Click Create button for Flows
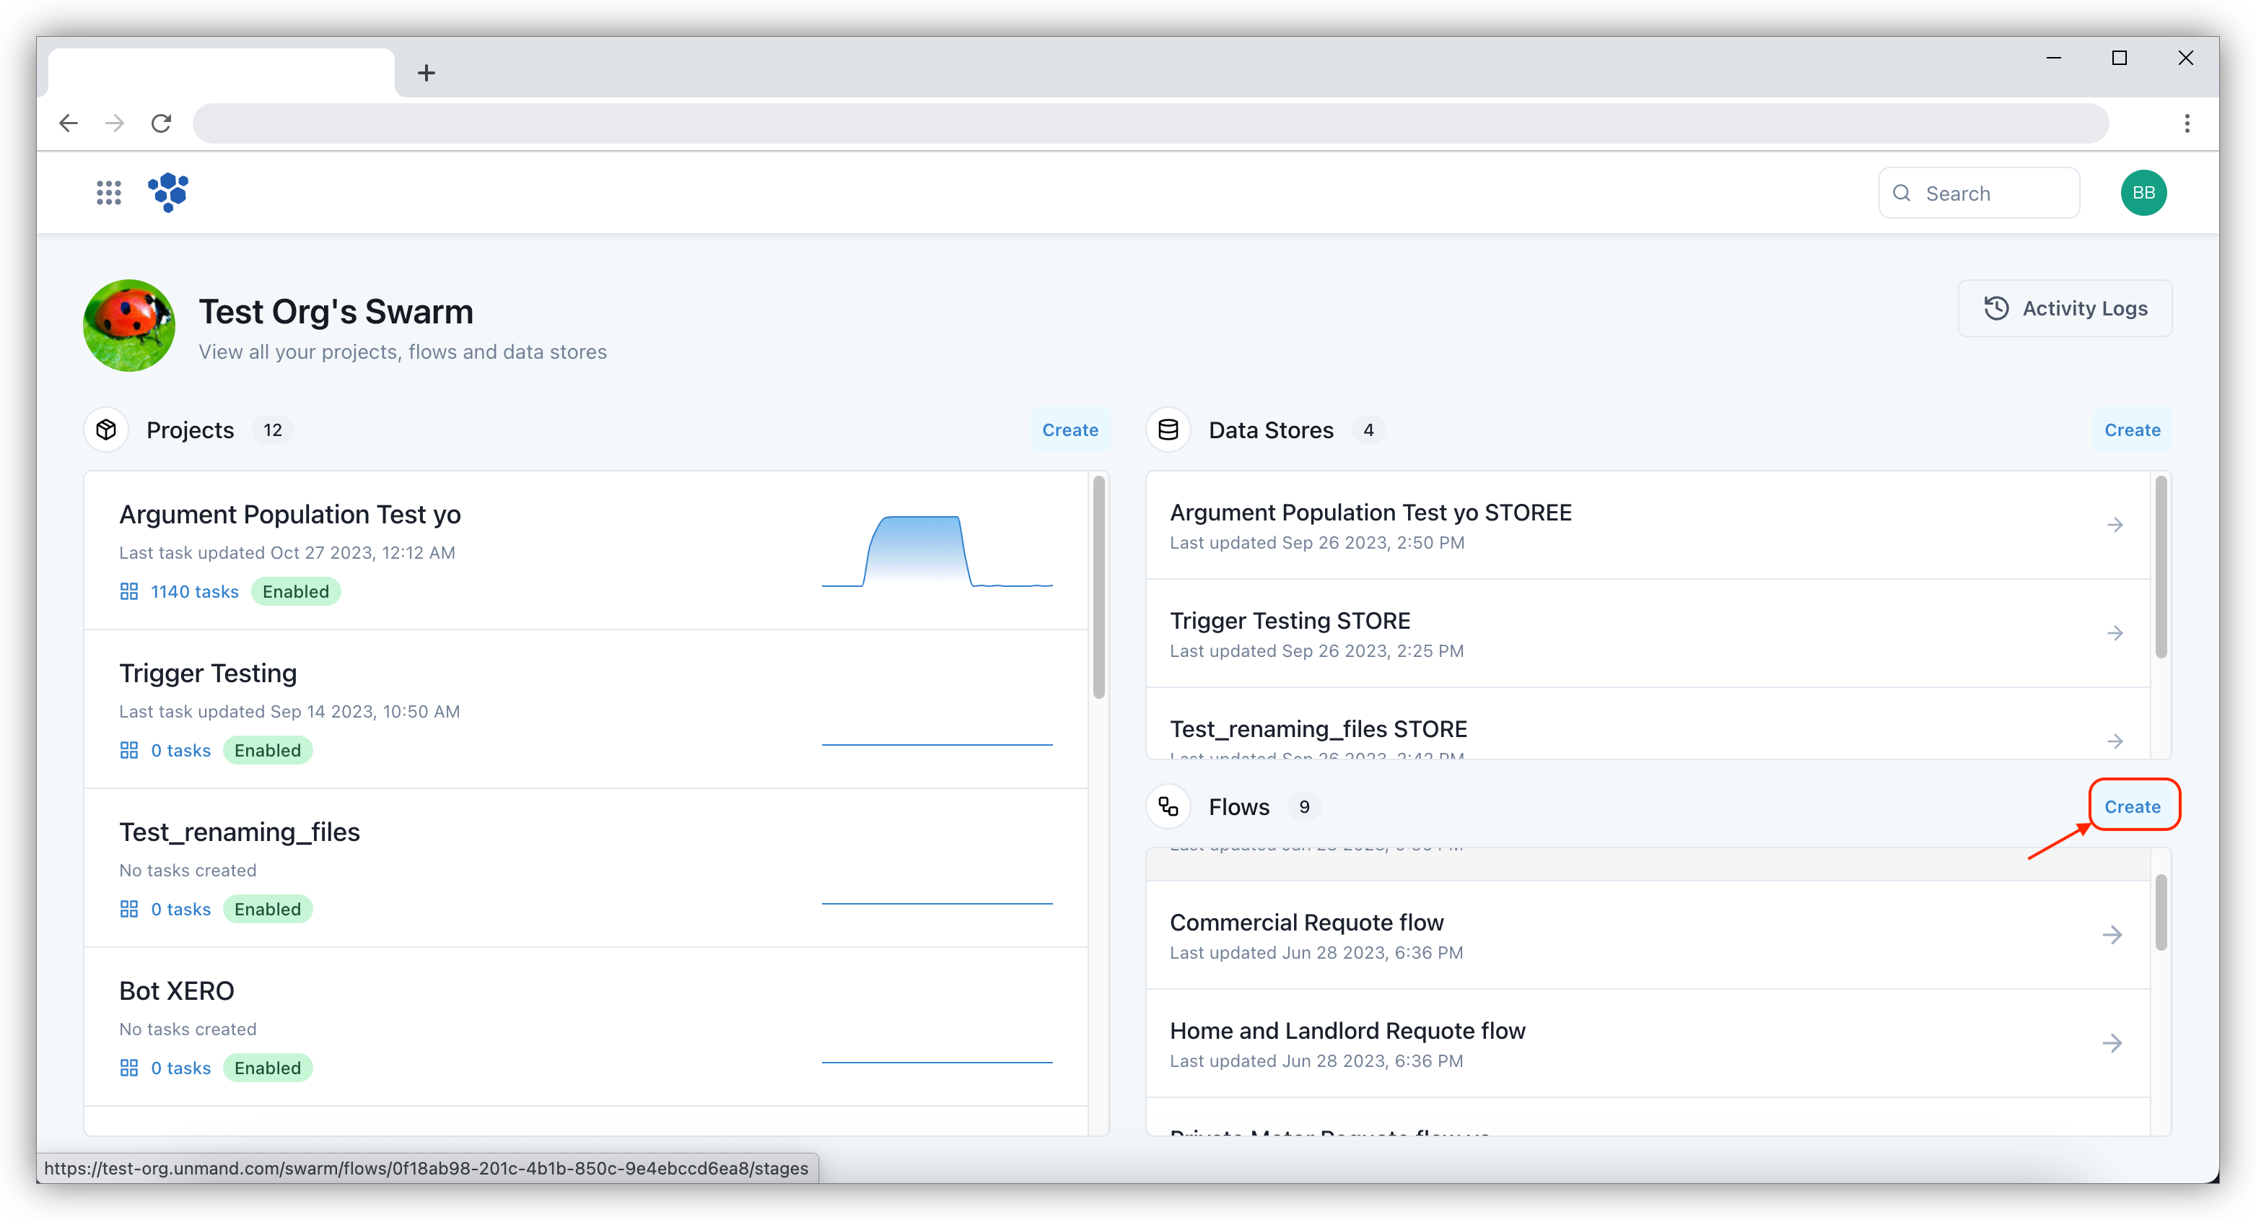Viewport: 2256px width, 1220px height. 2132,806
